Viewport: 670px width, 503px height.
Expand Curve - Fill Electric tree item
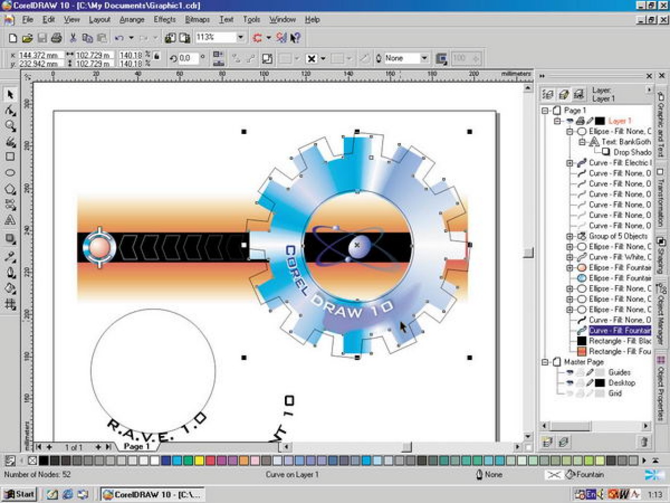click(570, 163)
